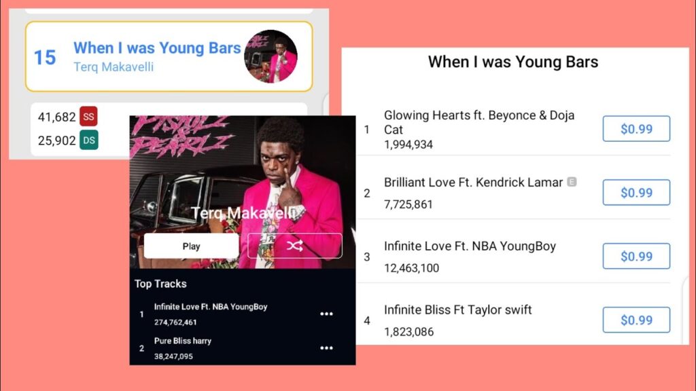The image size is (696, 391).
Task: Tap the shuffle icon button
Action: pos(295,246)
